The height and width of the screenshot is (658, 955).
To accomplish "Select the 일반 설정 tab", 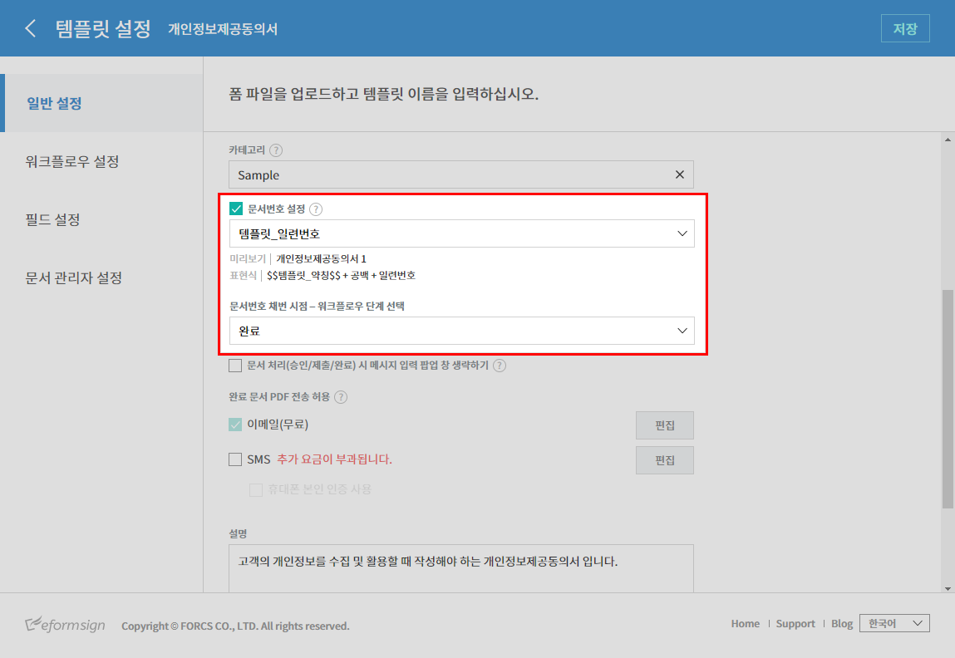I will pos(101,103).
